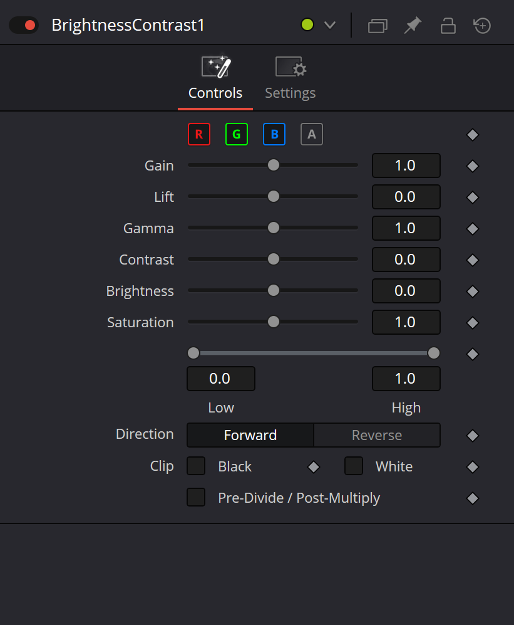Click the green node color dot

click(x=307, y=25)
